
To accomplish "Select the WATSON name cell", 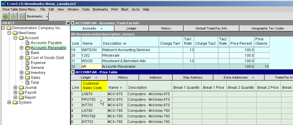I will [x=91, y=50].
